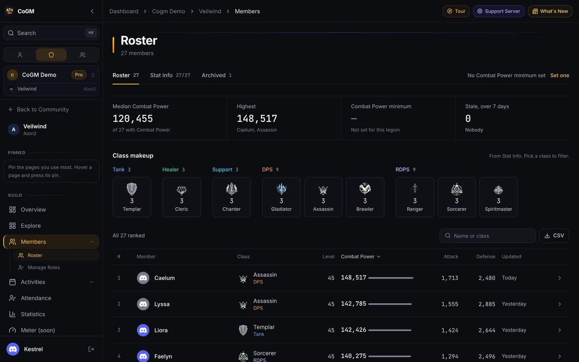Open the Explore page
579x362 pixels.
[51, 226]
